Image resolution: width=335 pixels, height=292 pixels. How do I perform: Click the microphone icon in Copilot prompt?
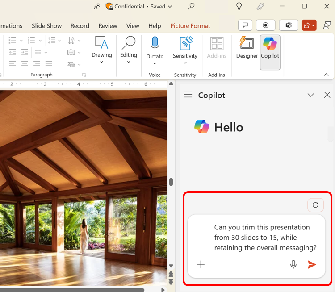click(293, 264)
